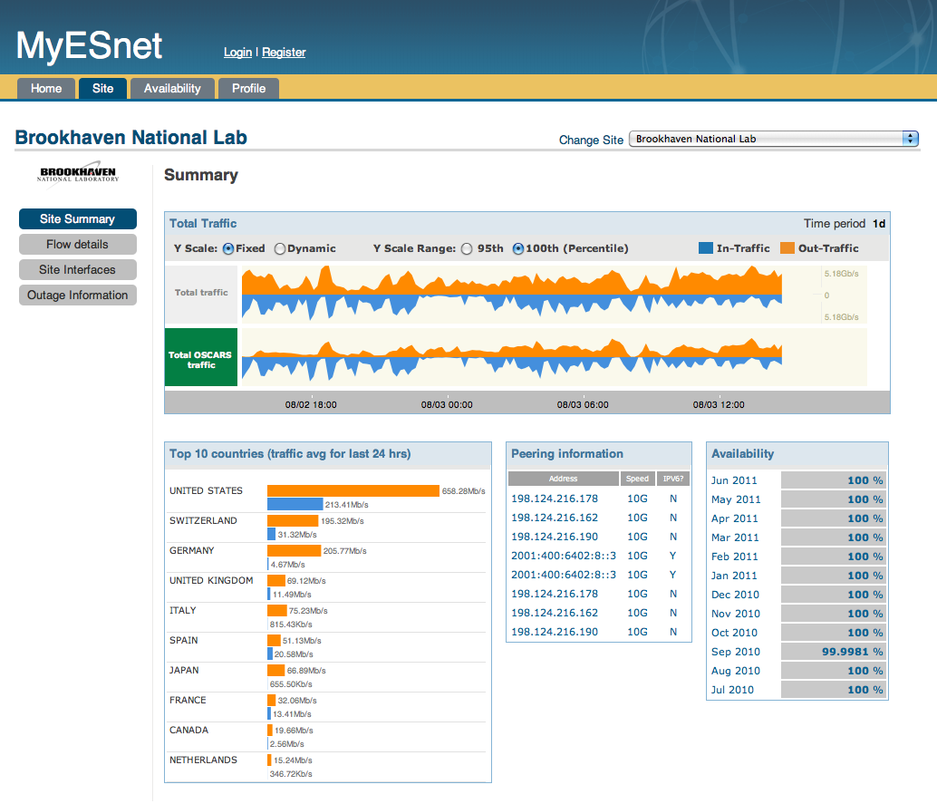This screenshot has width=937, height=804.
Task: Click the Time period 1d value
Action: pos(879,224)
